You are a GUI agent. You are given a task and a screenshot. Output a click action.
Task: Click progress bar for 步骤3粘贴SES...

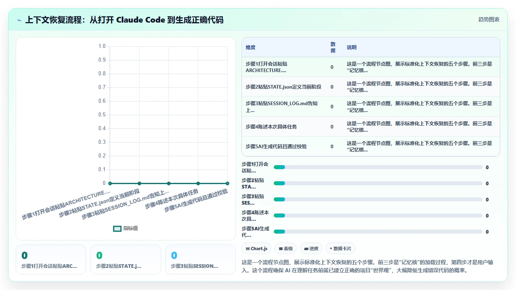(378, 199)
